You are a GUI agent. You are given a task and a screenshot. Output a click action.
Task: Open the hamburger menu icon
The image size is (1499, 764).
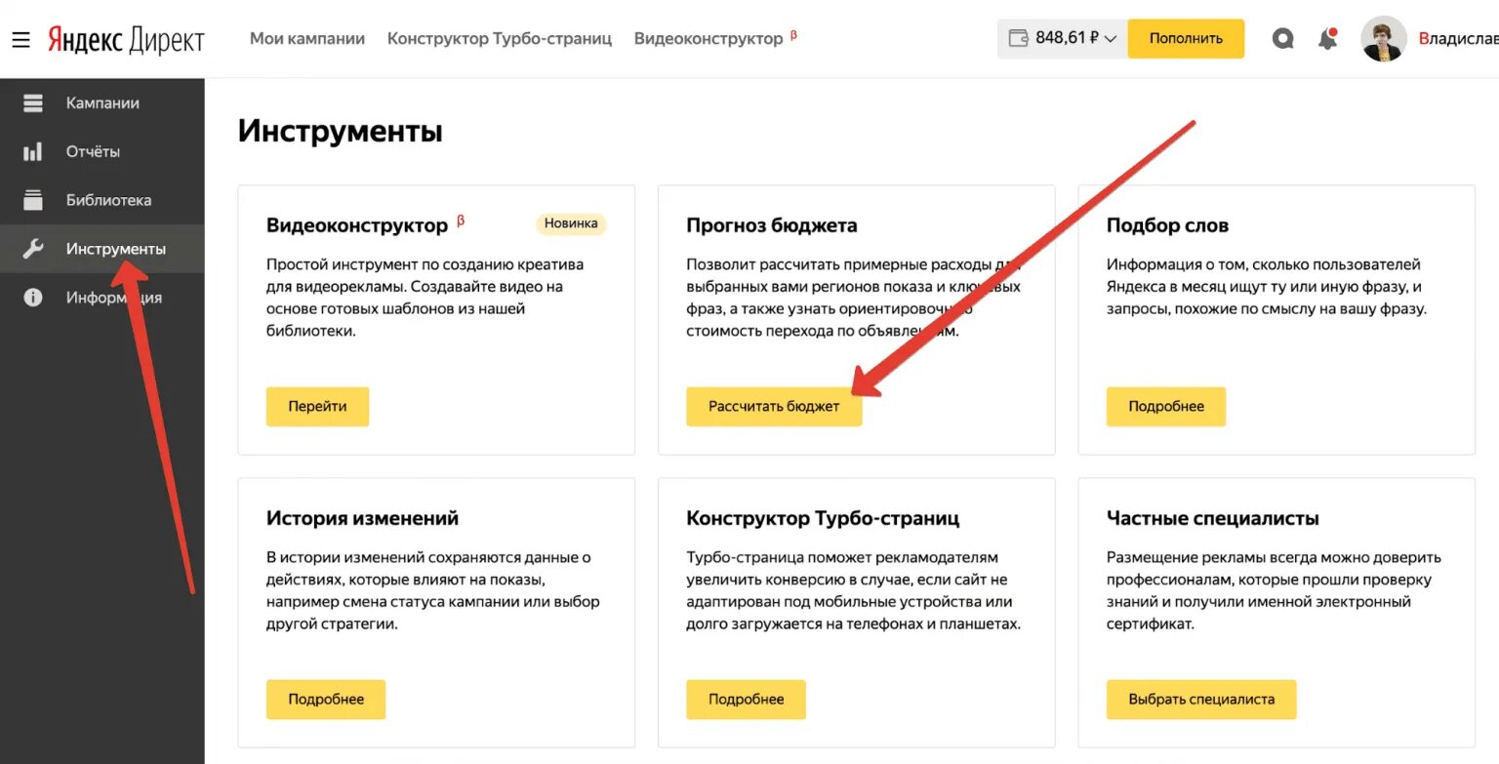click(20, 39)
